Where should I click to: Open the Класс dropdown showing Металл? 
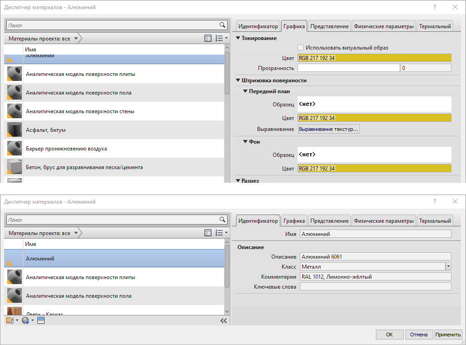(x=448, y=266)
